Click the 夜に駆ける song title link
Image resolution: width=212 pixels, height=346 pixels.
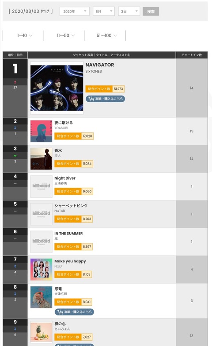point(64,123)
